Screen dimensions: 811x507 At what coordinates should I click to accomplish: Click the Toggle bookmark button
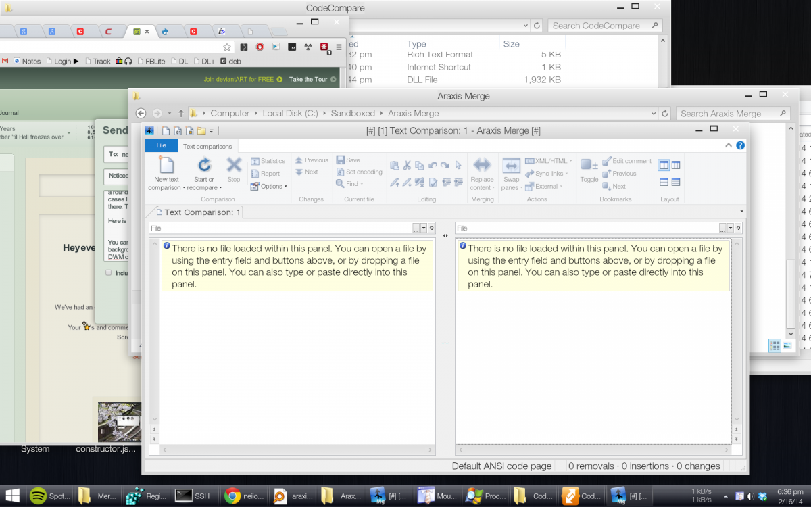pyautogui.click(x=589, y=170)
